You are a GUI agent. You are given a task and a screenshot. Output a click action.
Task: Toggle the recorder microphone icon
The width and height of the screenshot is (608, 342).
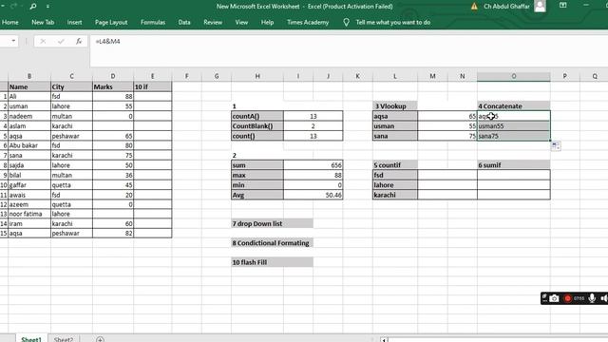(x=592, y=297)
